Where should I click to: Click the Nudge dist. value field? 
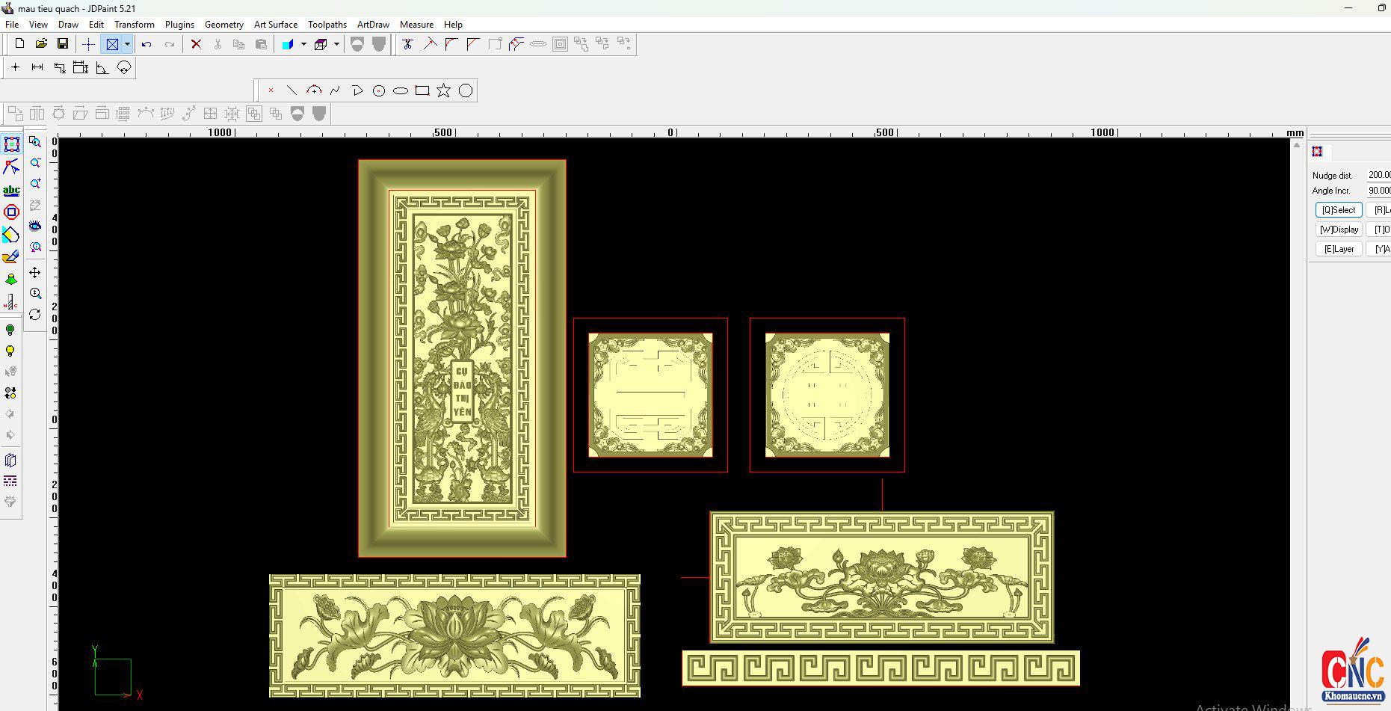tap(1378, 175)
